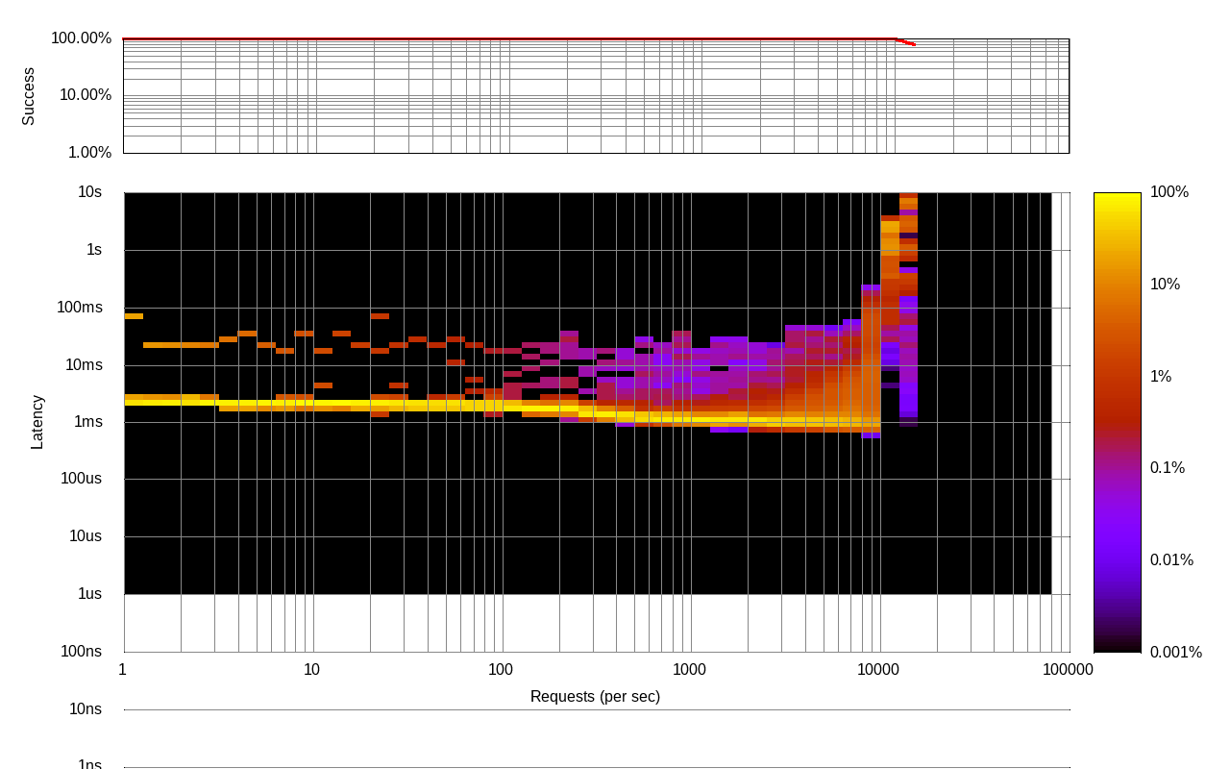Viewport: 1230px width, 769px height.
Task: Select the 1.00% success axis label
Action: (x=89, y=152)
